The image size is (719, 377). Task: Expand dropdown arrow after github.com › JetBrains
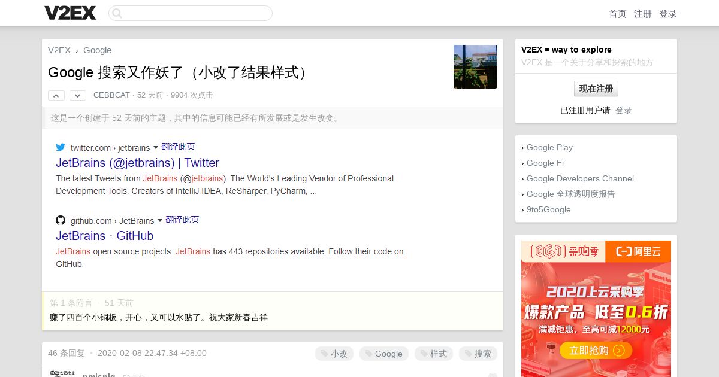(x=160, y=220)
